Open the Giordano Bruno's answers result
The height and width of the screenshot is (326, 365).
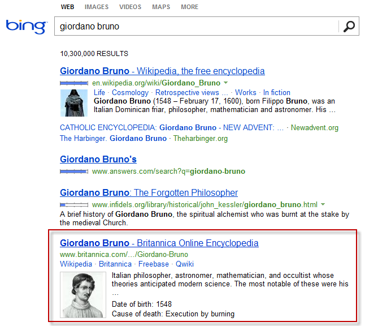(98, 159)
